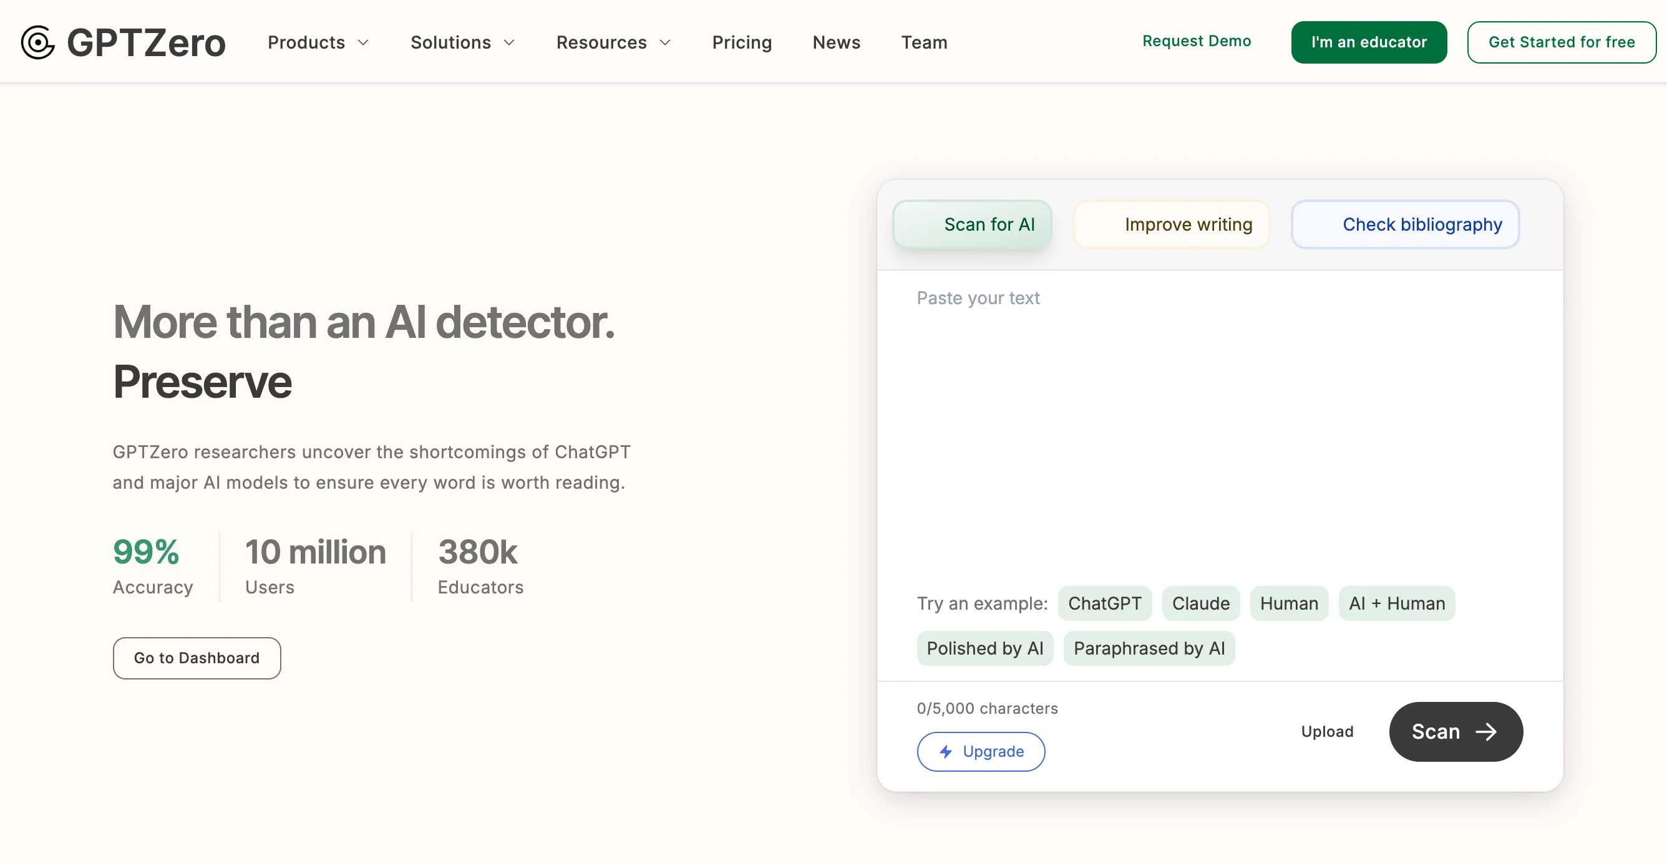Try the Paraphrased by AI example
The image size is (1667, 864).
[x=1149, y=648]
